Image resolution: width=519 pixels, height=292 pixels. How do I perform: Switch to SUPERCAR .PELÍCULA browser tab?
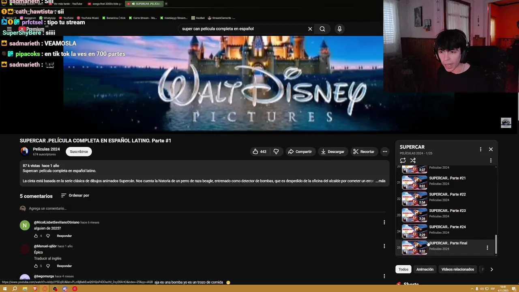coord(145,4)
